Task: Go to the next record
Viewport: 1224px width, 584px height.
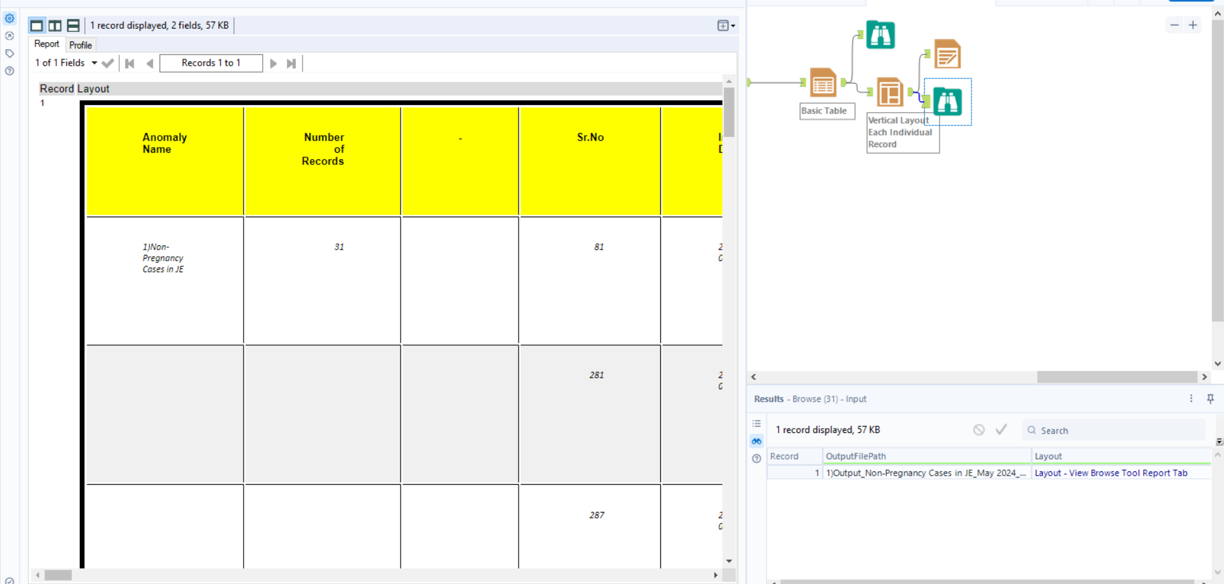Action: 274,63
